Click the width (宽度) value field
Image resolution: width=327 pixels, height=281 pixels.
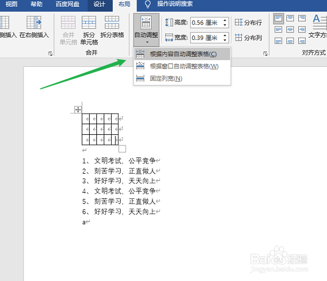(x=206, y=38)
